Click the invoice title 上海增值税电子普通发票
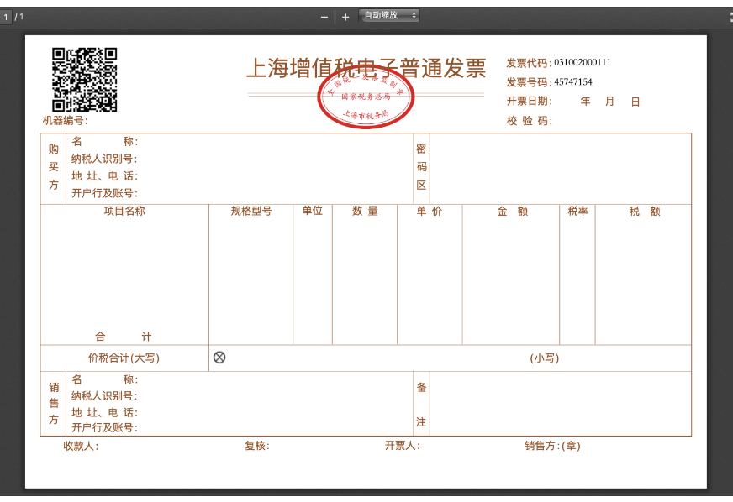733x502 pixels. tap(366, 68)
